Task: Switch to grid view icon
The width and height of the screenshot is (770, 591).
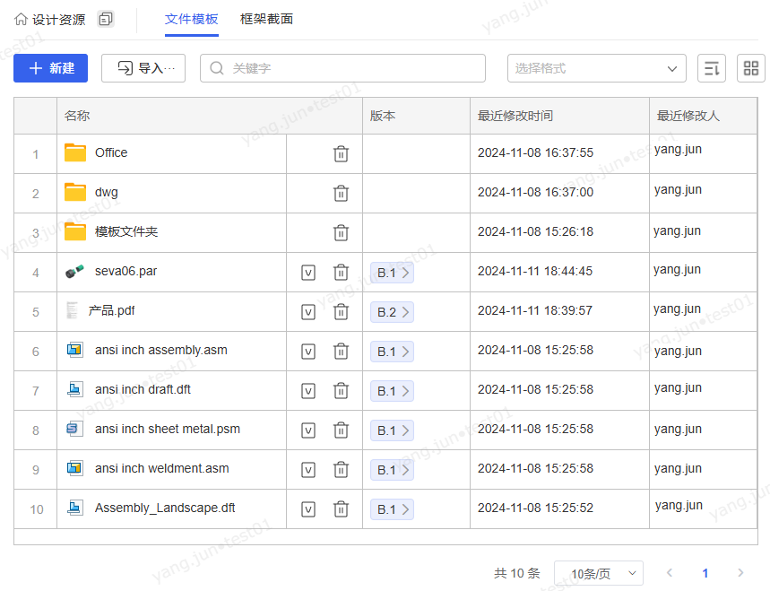Action: (751, 68)
